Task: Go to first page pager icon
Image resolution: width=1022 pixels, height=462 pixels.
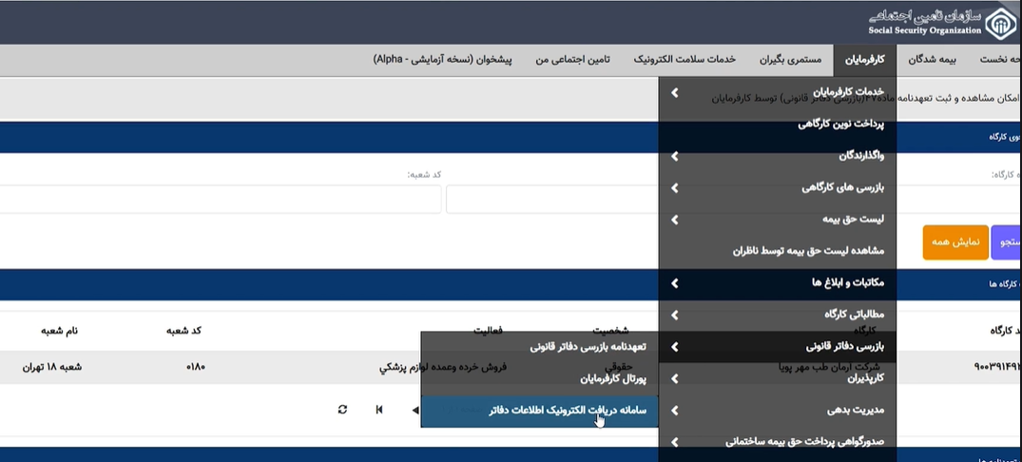Action: pyautogui.click(x=379, y=409)
